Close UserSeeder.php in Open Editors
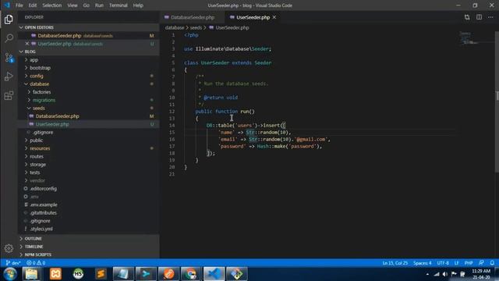499x281 pixels. click(27, 44)
